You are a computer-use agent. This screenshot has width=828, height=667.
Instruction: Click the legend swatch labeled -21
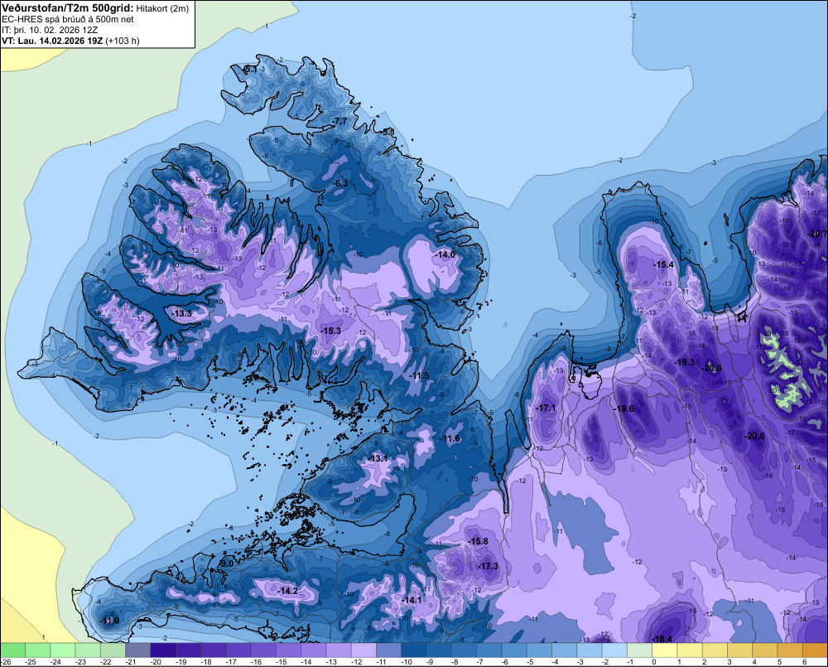137,650
